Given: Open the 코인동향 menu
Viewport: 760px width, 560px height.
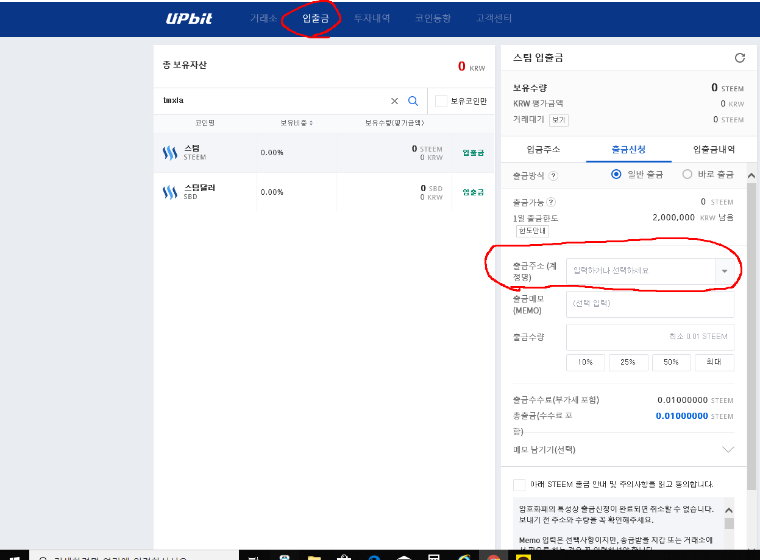Looking at the screenshot, I should (433, 18).
